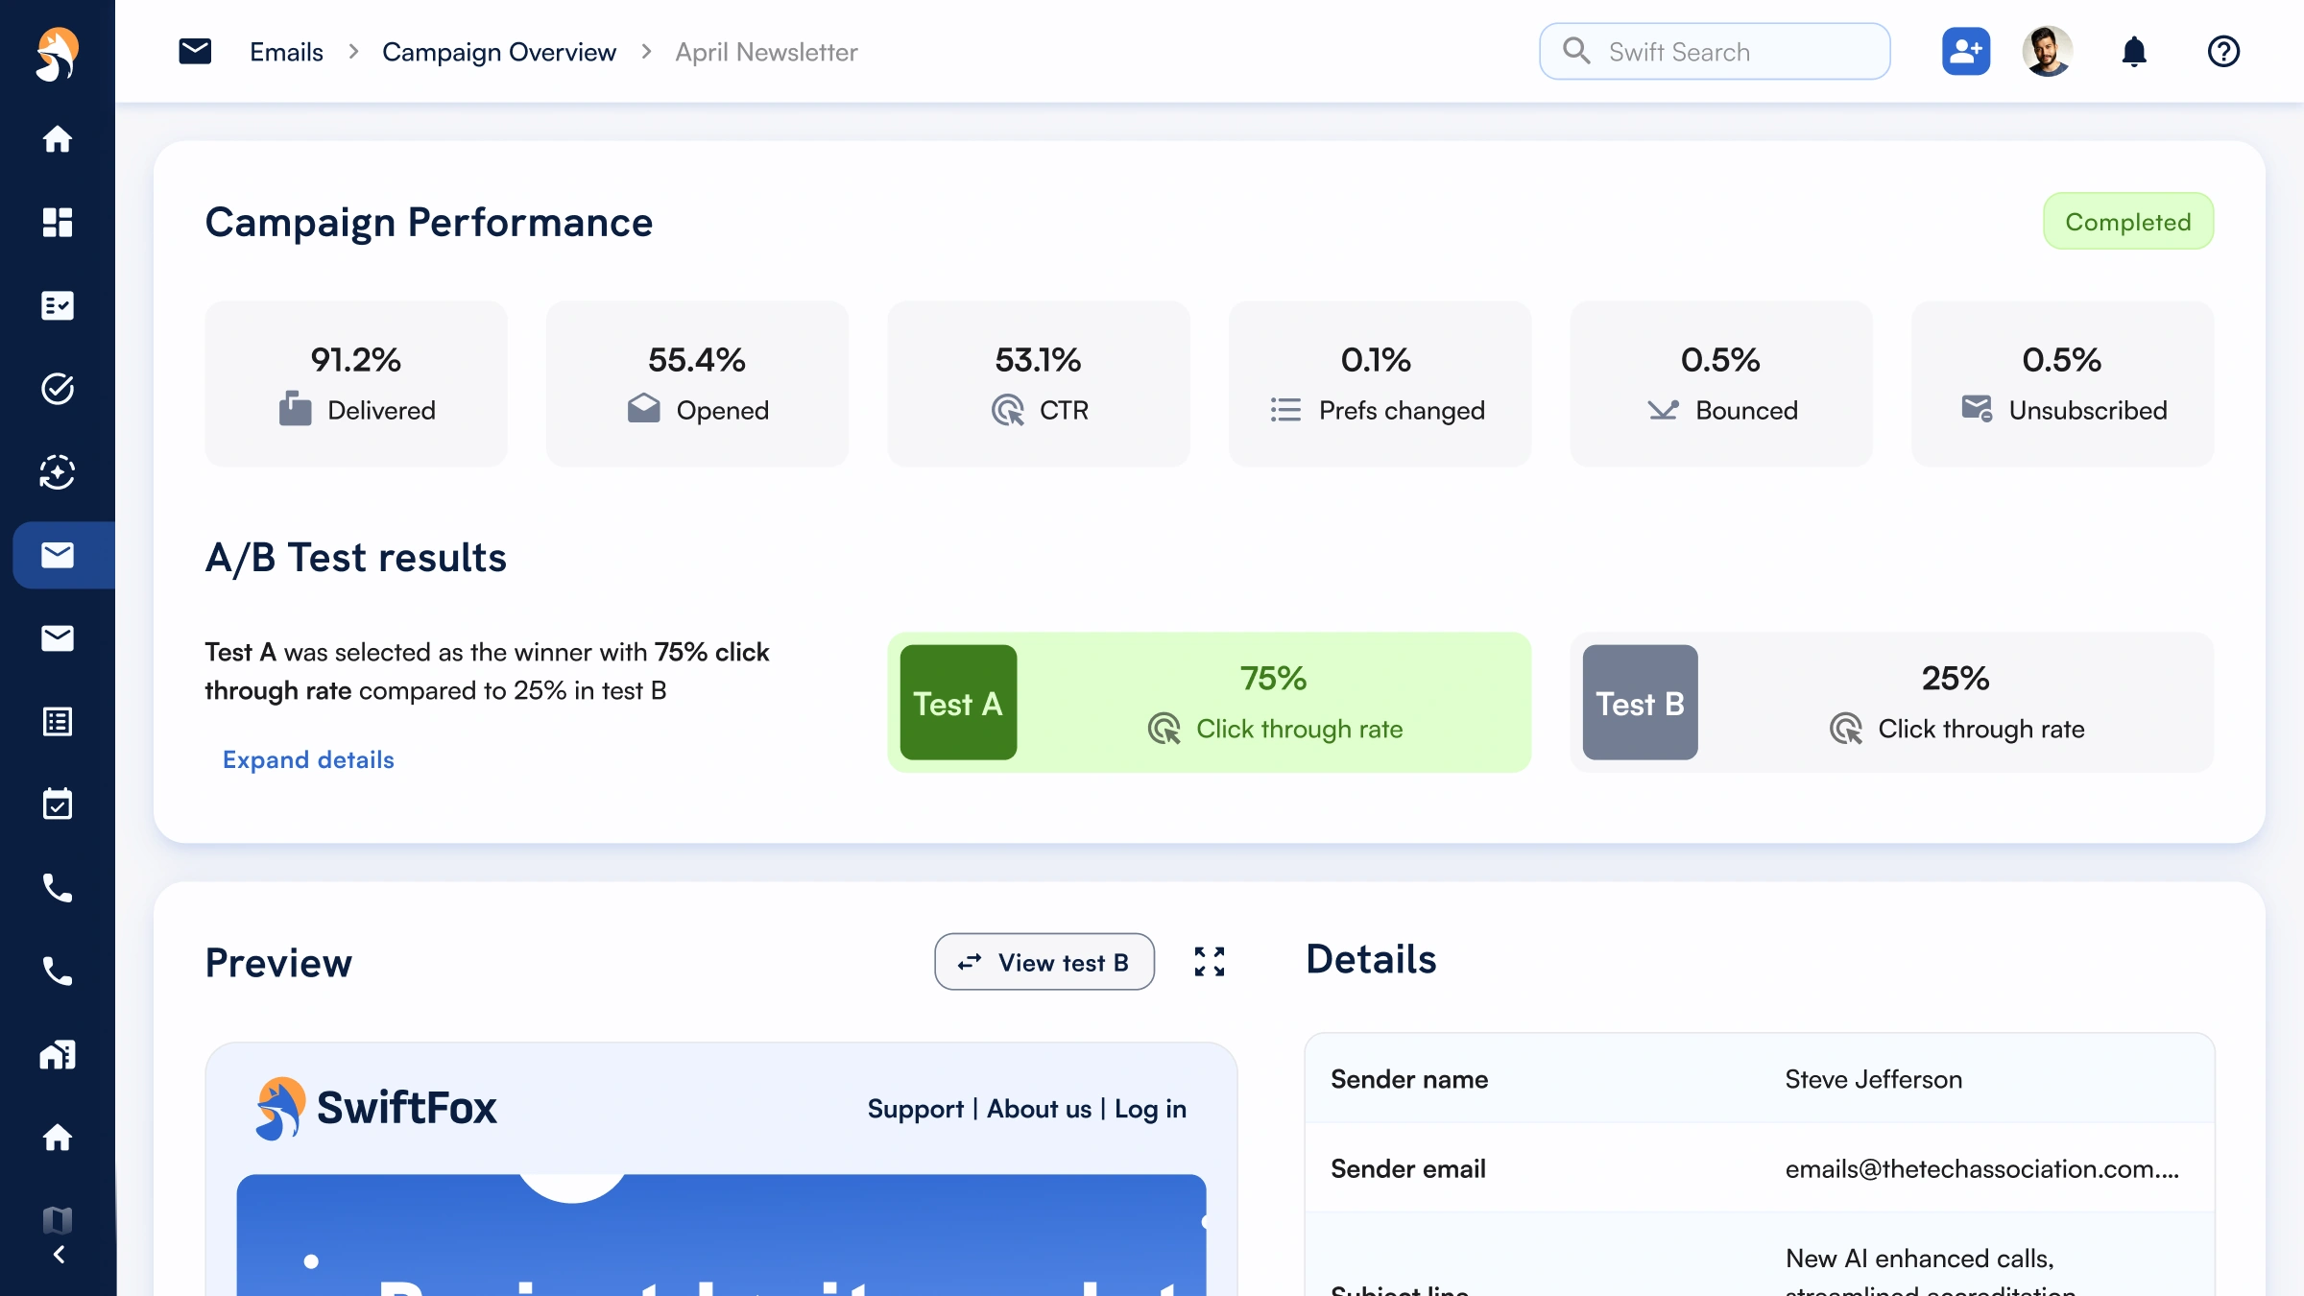
Task: Switch preview with View test B button
Action: (1044, 962)
